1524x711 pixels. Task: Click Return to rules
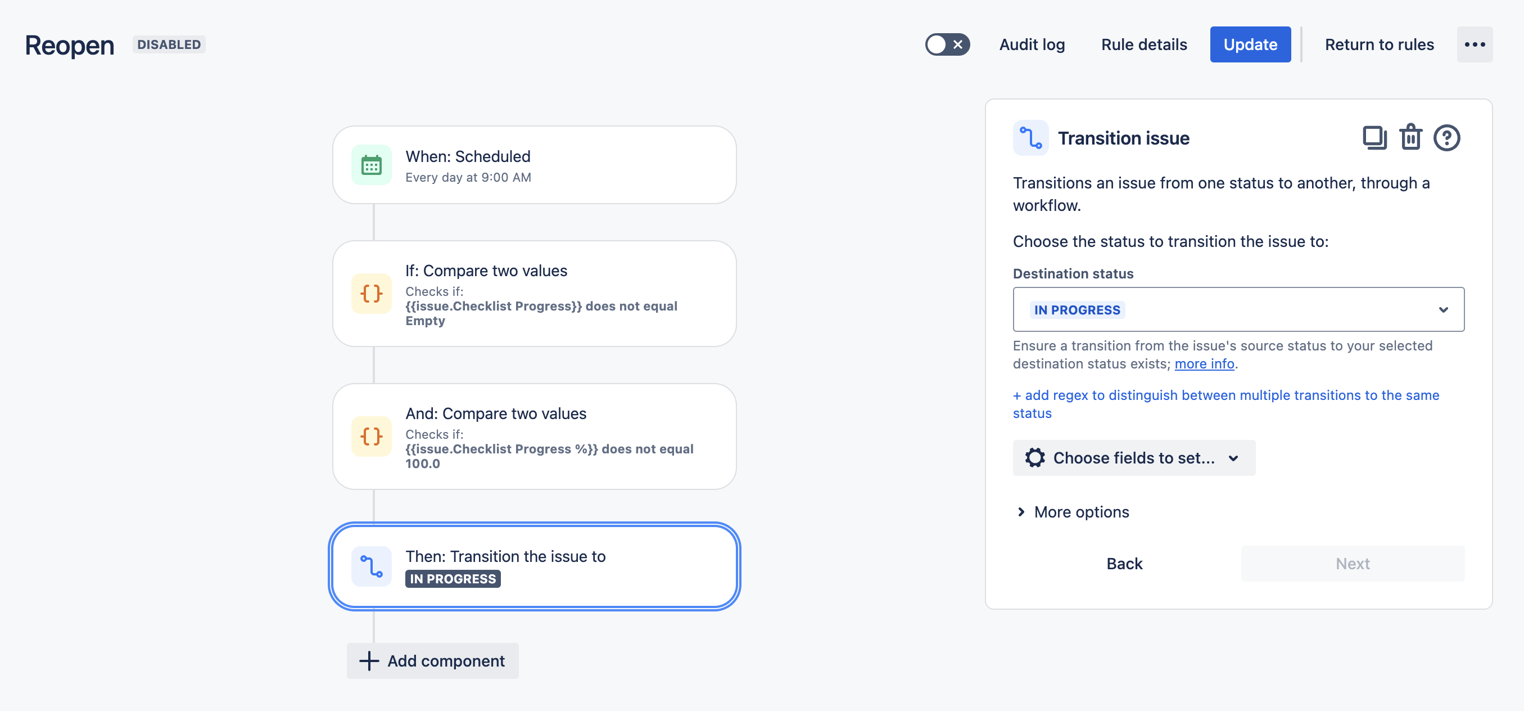[1379, 44]
